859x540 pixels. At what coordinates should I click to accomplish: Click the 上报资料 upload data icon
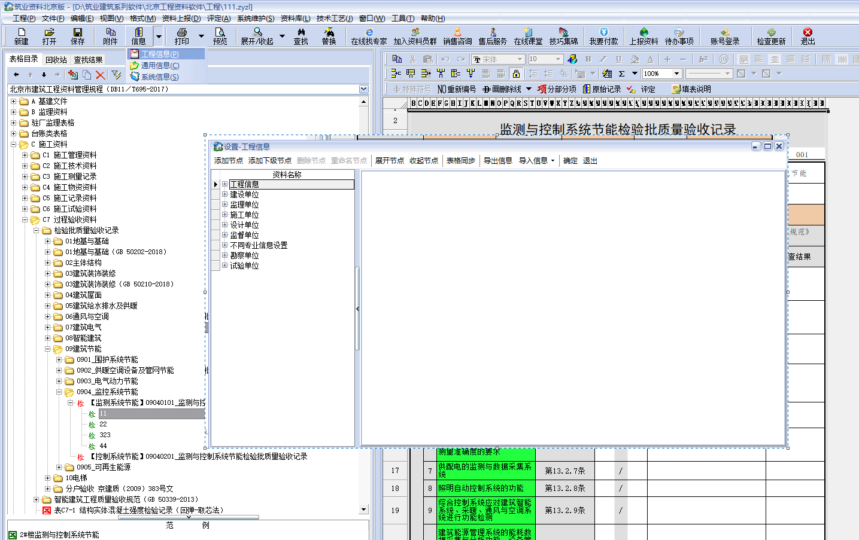(x=644, y=36)
